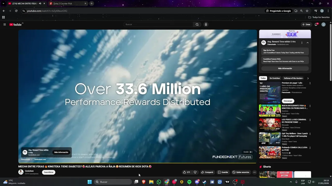332x186 pixels.
Task: Click Más información in sidebar ad panel
Action: coord(285,68)
